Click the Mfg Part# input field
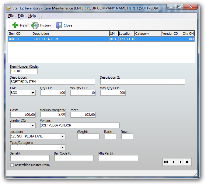This screenshot has width=206, height=185. 118,158
